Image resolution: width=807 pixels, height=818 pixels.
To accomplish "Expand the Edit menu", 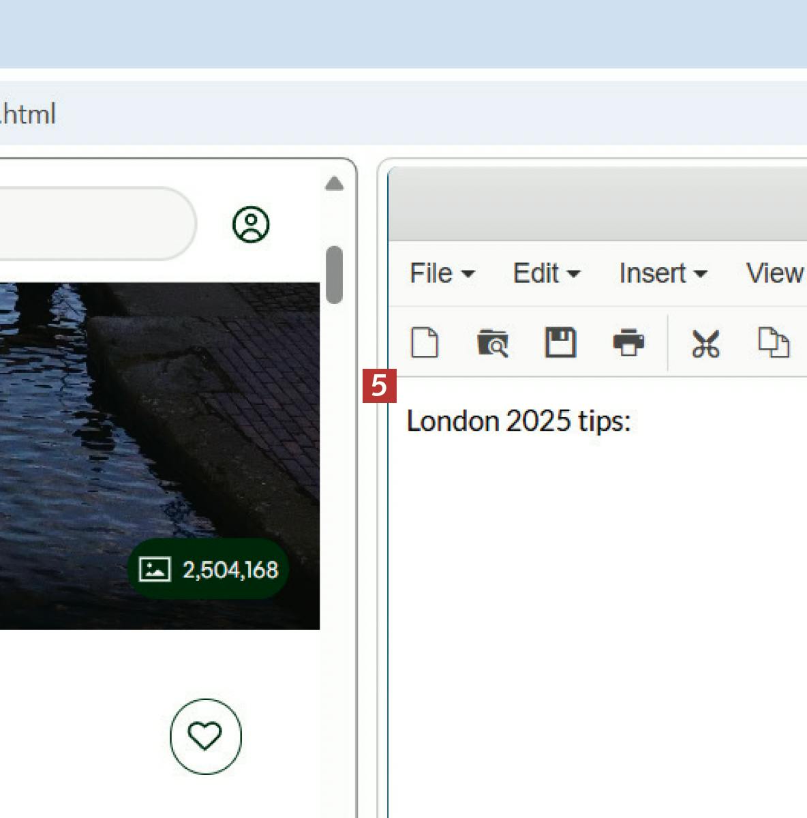I will [546, 273].
